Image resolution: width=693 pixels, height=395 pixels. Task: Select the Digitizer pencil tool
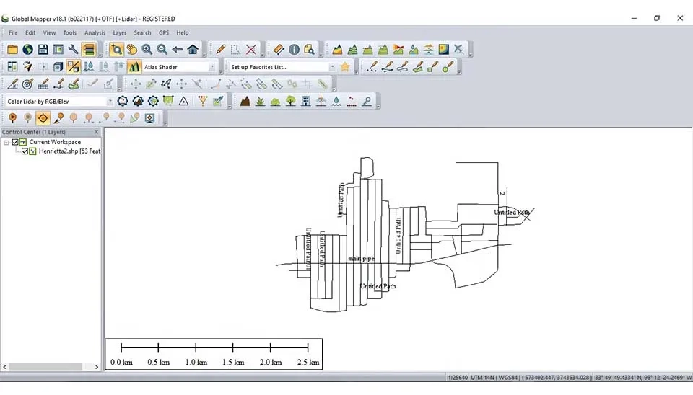point(221,50)
